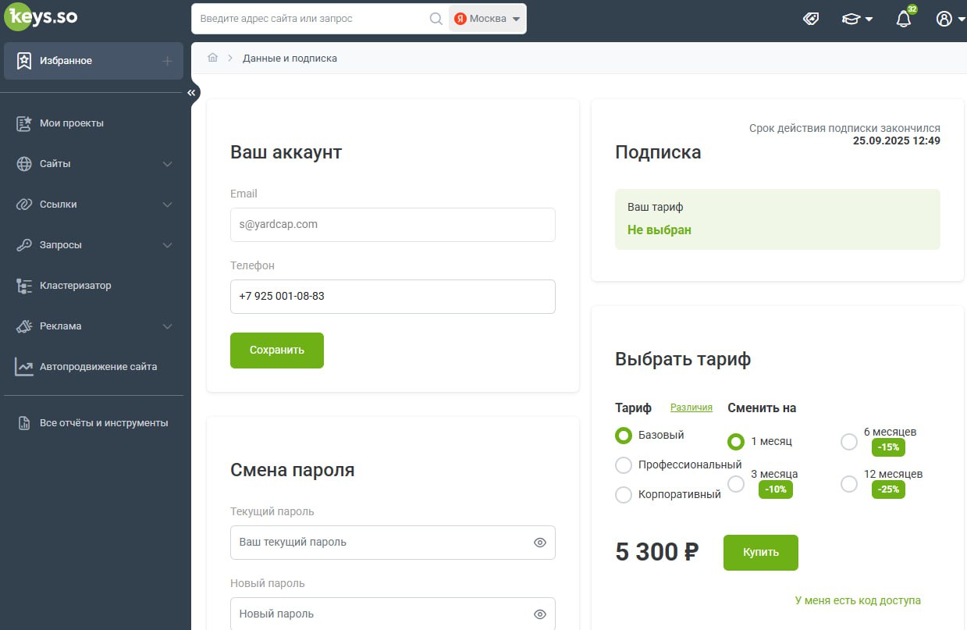The width and height of the screenshot is (967, 630).
Task: Open the keys.so logo homepage link
Action: pyautogui.click(x=41, y=16)
